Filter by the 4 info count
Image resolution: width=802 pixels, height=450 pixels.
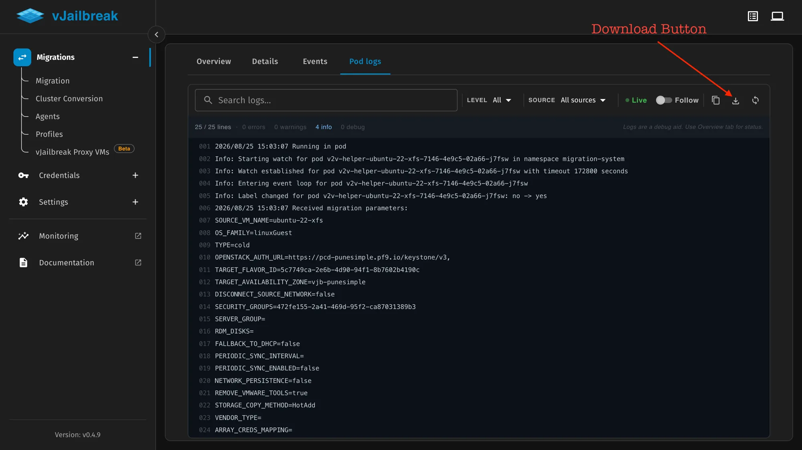point(324,127)
